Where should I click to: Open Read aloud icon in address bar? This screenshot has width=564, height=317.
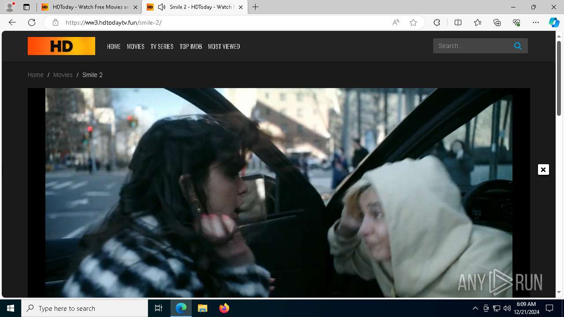coord(396,22)
